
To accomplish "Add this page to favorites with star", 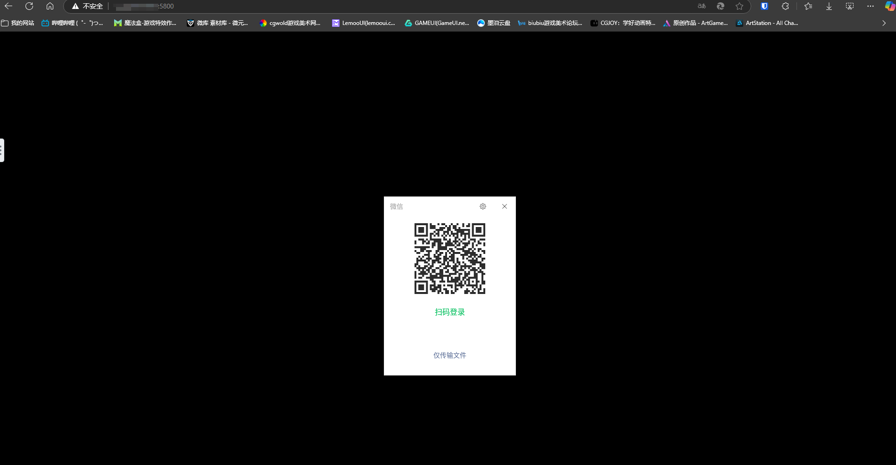I will click(x=739, y=6).
